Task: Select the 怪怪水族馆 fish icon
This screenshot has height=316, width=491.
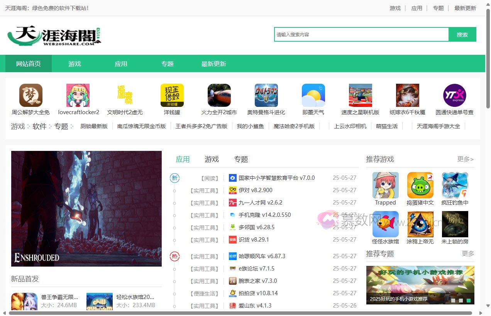Action: tap(385, 224)
